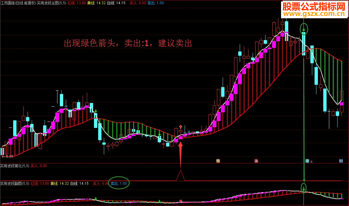Viewport: 349px width, 206px height.
Task: Click the red arrow in the 副图 panel
Action: [181, 201]
